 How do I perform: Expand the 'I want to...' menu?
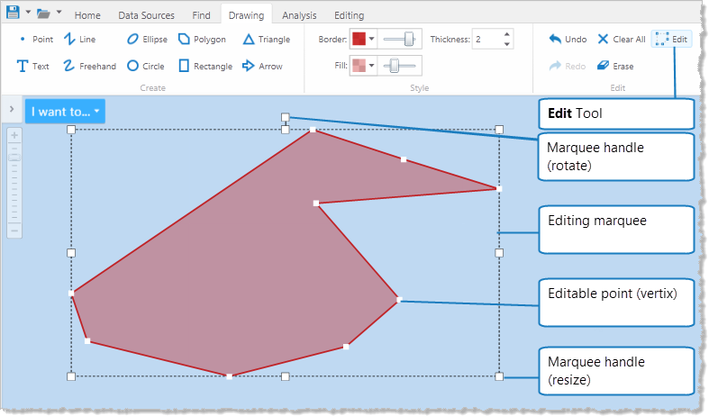pyautogui.click(x=66, y=112)
